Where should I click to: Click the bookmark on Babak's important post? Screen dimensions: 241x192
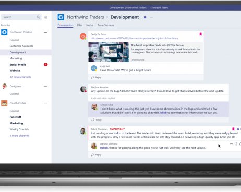(233, 129)
